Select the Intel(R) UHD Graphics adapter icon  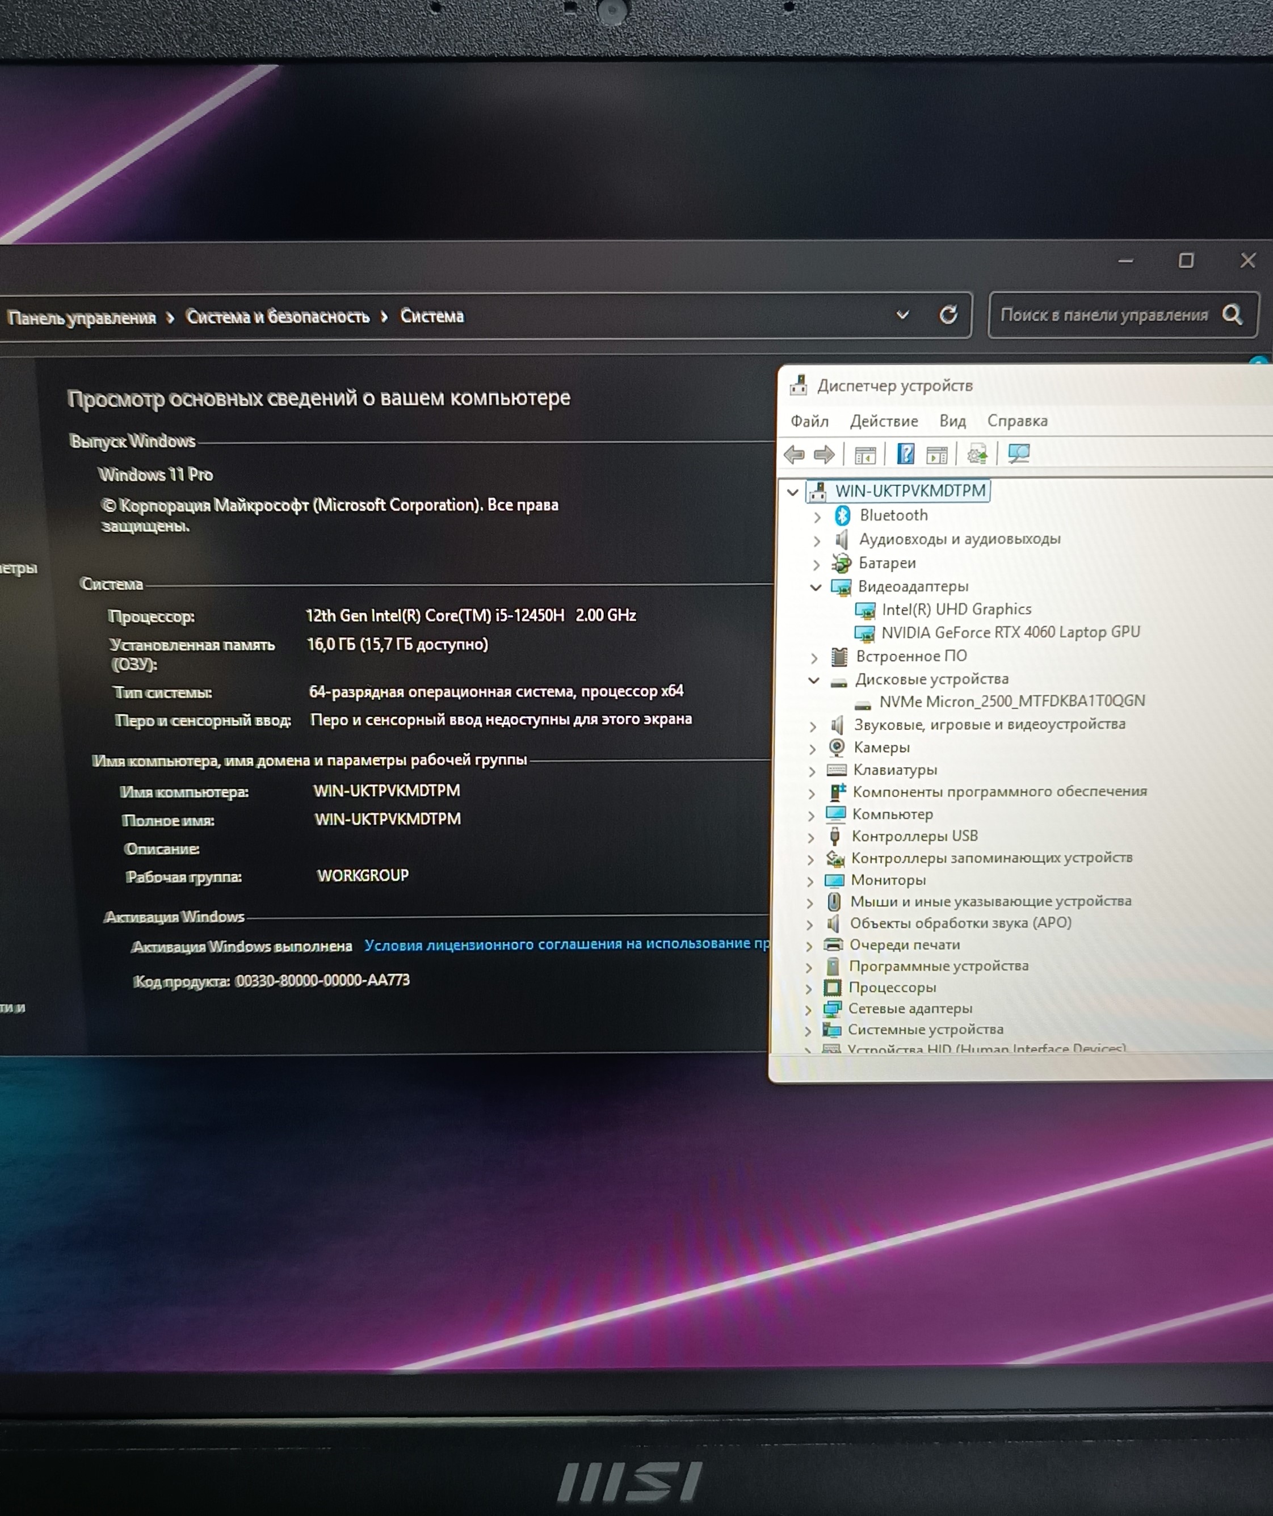(865, 611)
